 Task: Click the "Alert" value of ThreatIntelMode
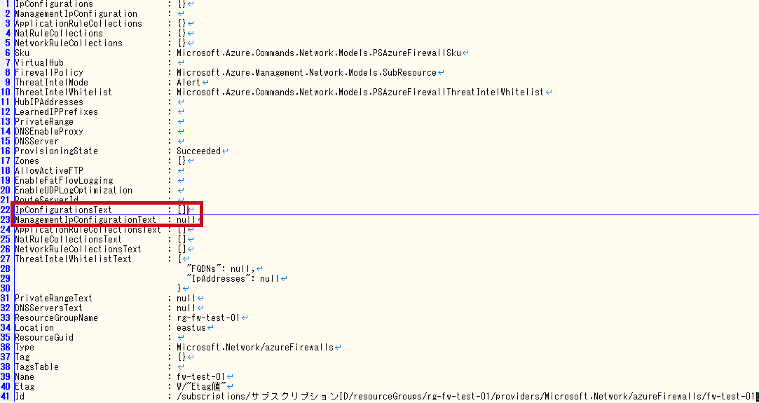(189, 82)
